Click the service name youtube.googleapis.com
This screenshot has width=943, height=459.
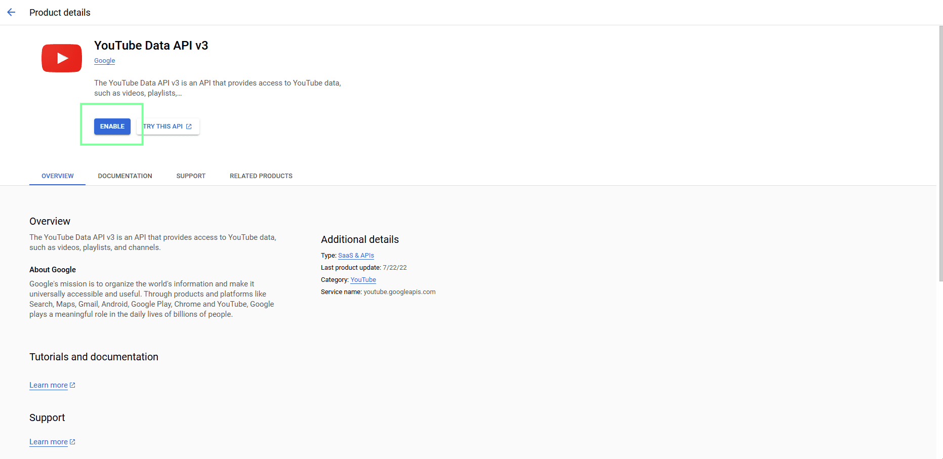(x=399, y=292)
